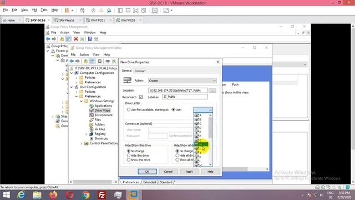Image resolution: width=355 pixels, height=200 pixels.
Task: Click the drive letter combo box arrow
Action: [x=210, y=110]
